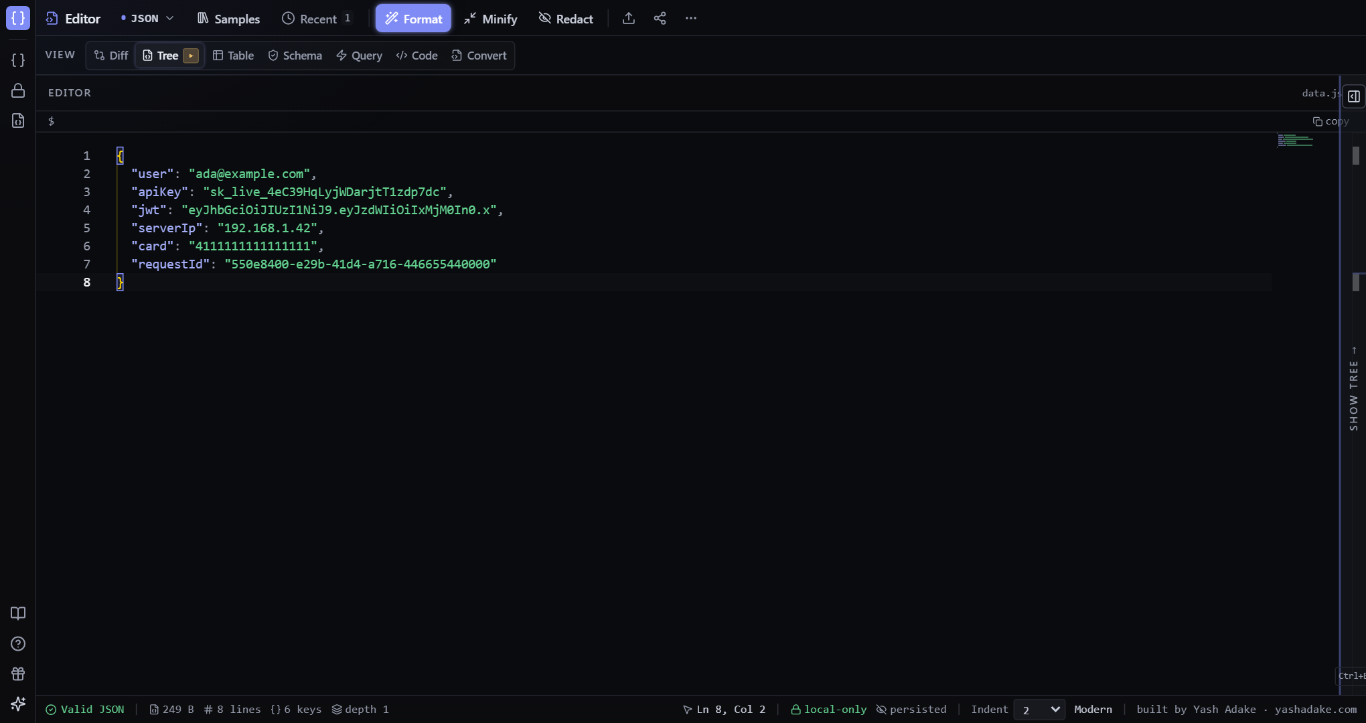Open the Indent size dropdown
The image size is (1366, 723).
[x=1039, y=710]
